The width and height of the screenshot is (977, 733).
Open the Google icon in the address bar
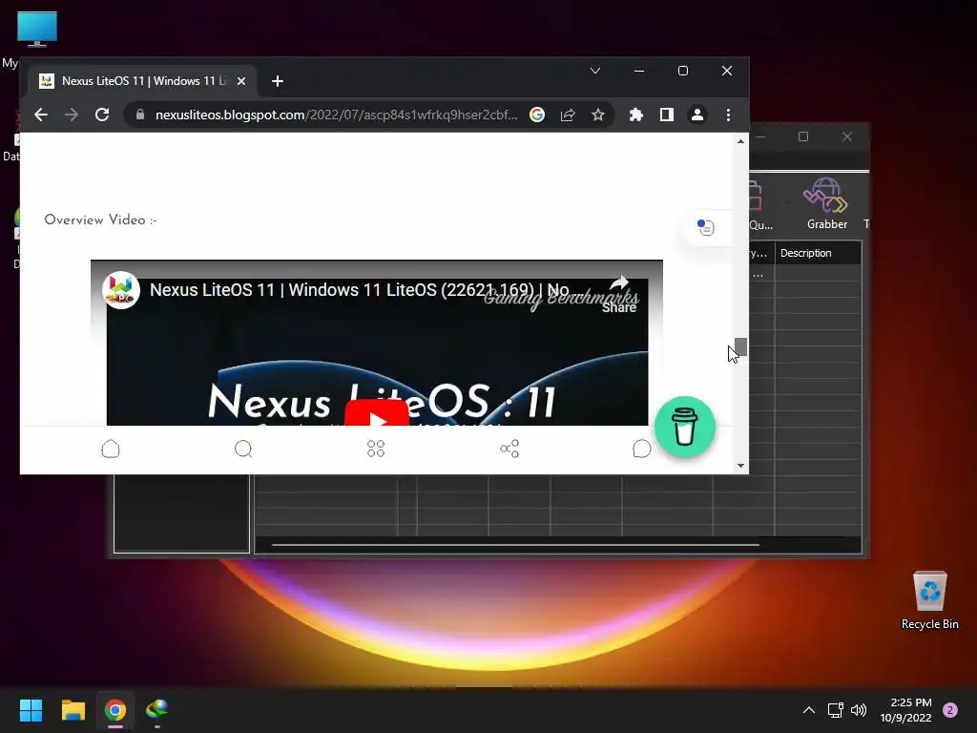[x=537, y=115]
